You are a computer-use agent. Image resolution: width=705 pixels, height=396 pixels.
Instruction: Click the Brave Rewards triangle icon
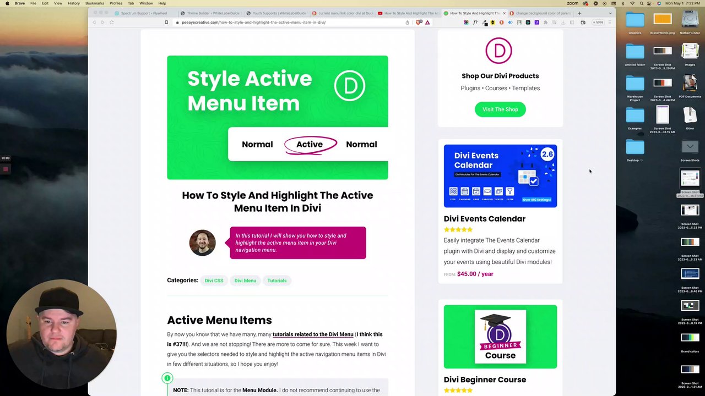(427, 23)
